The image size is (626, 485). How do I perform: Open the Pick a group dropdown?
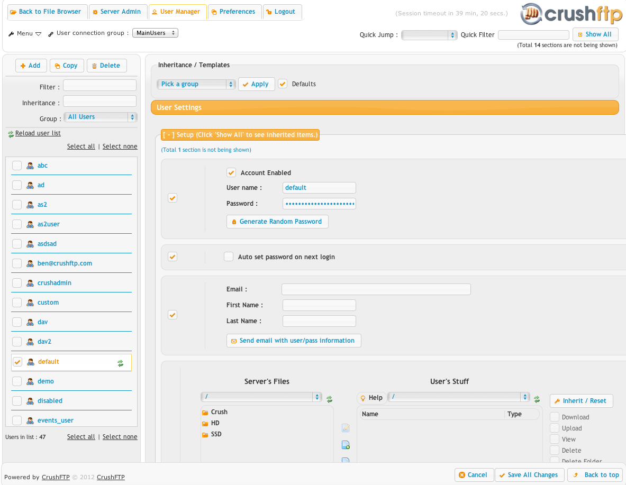click(x=196, y=84)
